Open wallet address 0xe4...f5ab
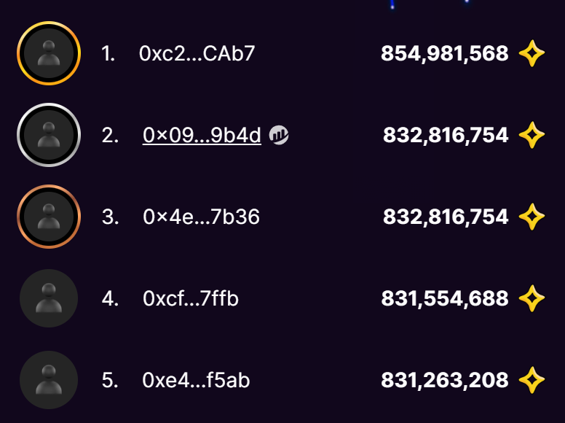565x423 pixels. (196, 380)
